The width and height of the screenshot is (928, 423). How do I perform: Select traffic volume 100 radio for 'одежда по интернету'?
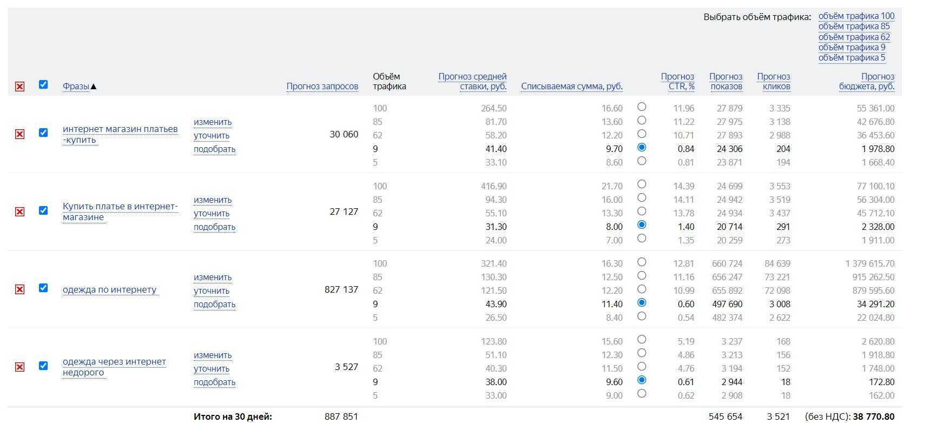(641, 262)
